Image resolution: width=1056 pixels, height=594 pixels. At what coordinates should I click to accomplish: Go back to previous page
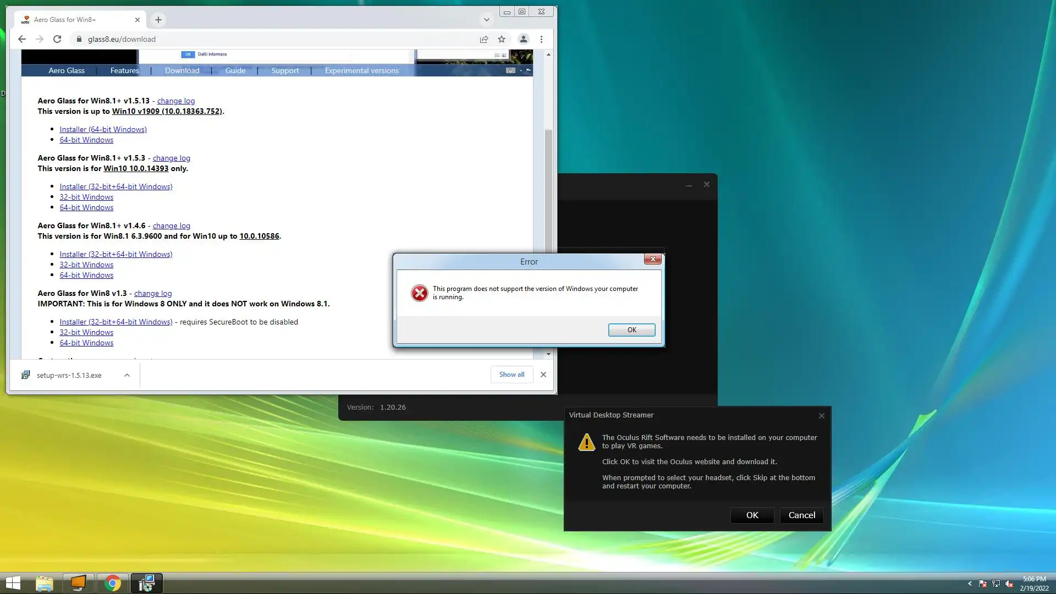(22, 39)
